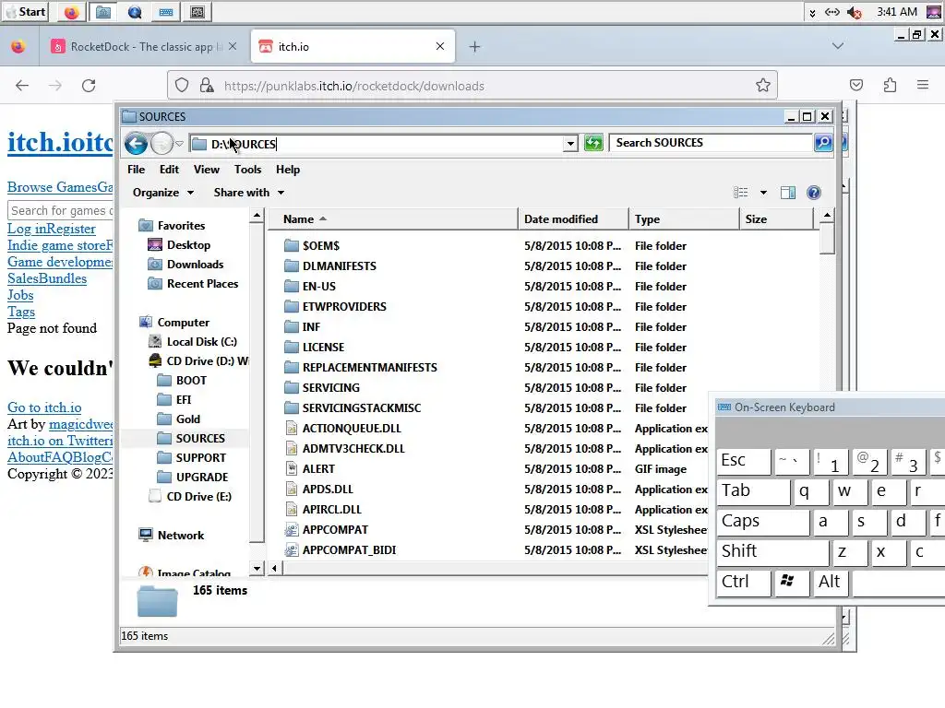
Task: Close the itch.io Firefox tab
Action: coord(440,46)
